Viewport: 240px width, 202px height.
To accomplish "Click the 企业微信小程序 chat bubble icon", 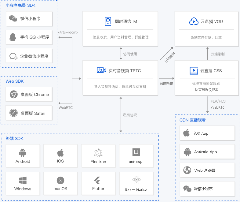I will 13,56.
